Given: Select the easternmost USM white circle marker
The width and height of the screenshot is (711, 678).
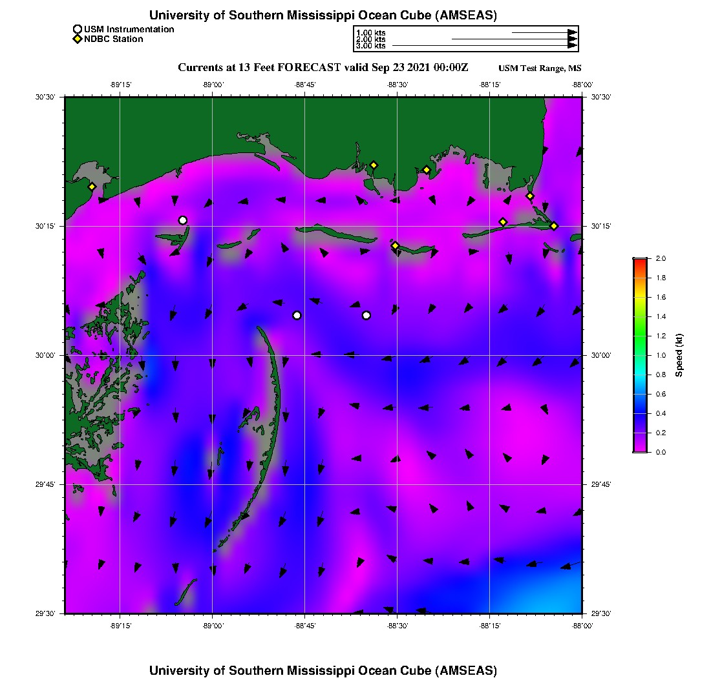Looking at the screenshot, I should (x=366, y=315).
